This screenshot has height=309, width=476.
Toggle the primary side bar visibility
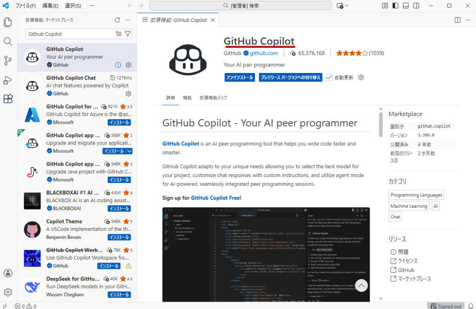(x=395, y=5)
